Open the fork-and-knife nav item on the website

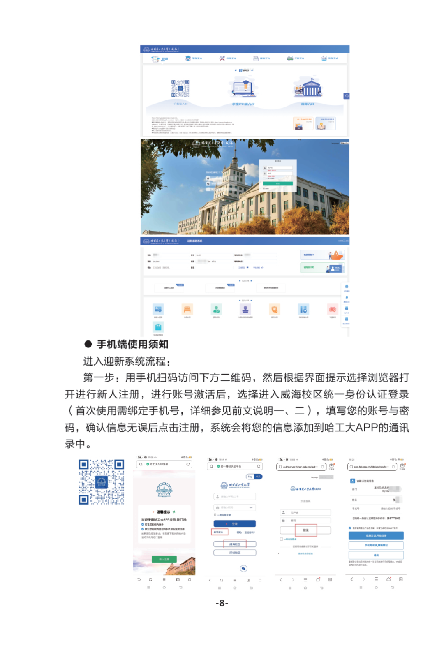[227, 58]
